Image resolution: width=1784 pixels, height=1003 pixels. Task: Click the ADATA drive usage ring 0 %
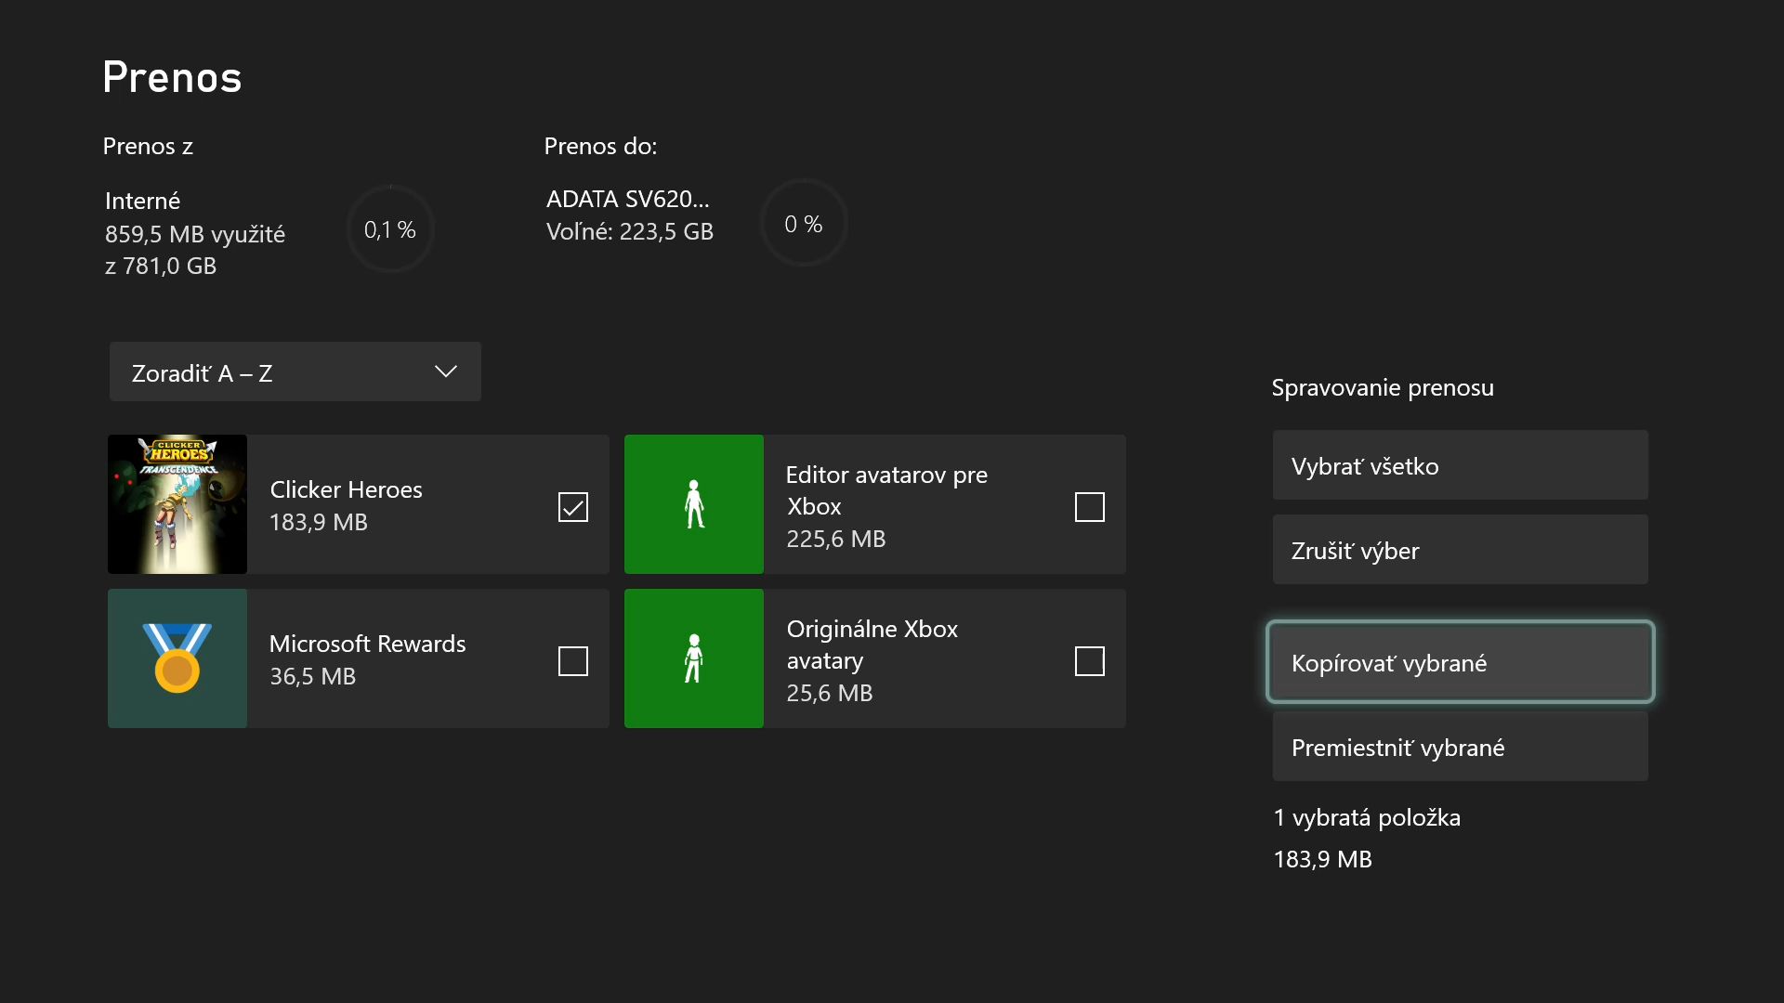coord(804,224)
